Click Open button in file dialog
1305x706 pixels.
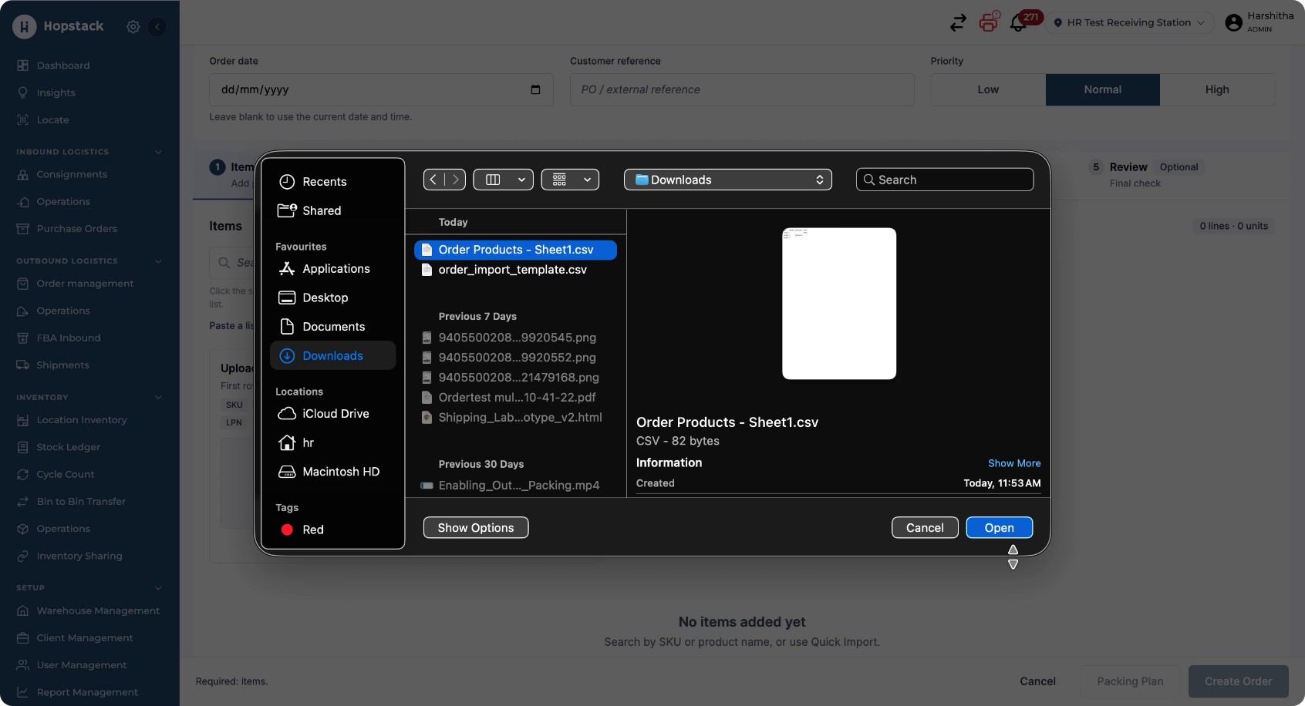(x=999, y=528)
